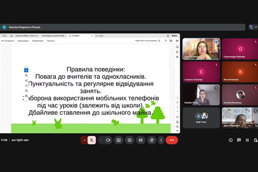This screenshot has height=172, width=258.
Task: Click the share envelope icon in Acrobat
Action: [x=177, y=41]
